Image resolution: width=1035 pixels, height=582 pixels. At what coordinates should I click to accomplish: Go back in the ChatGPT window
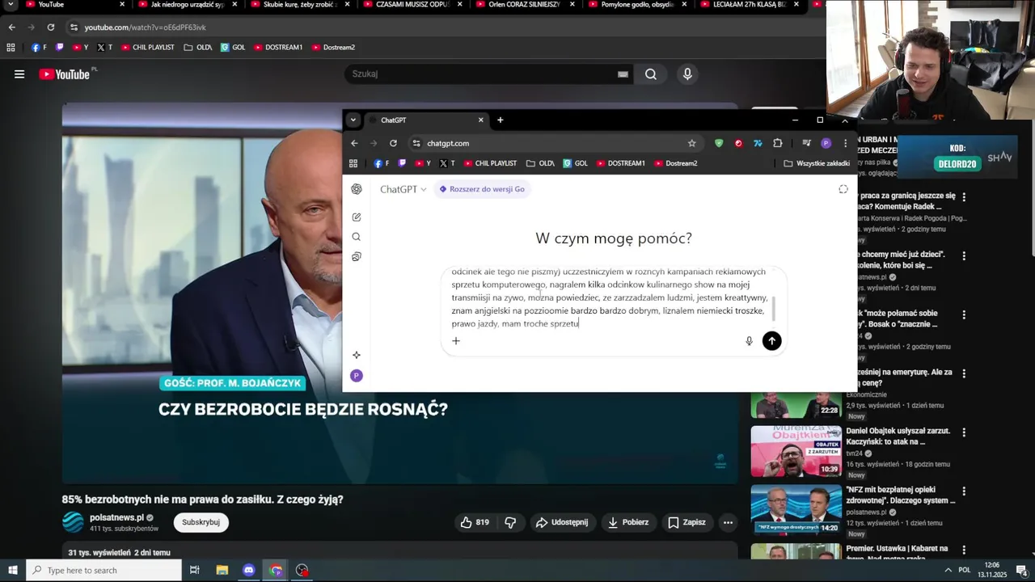[354, 143]
